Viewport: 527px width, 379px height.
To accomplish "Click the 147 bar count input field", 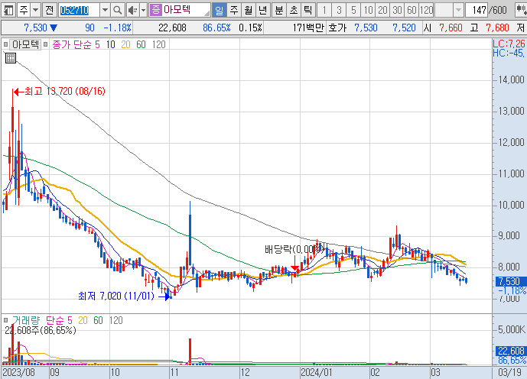I will point(477,10).
